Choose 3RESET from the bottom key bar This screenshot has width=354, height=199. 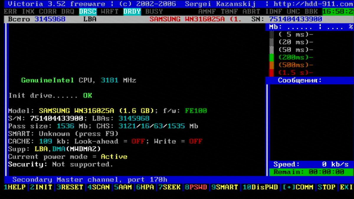click(x=70, y=187)
